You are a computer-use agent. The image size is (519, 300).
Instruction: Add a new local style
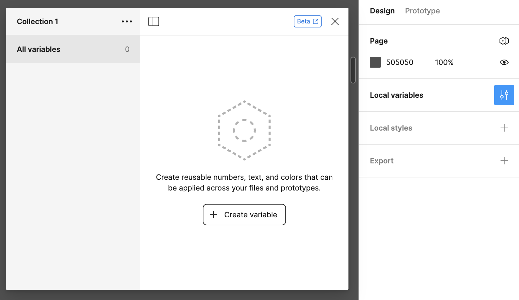504,128
